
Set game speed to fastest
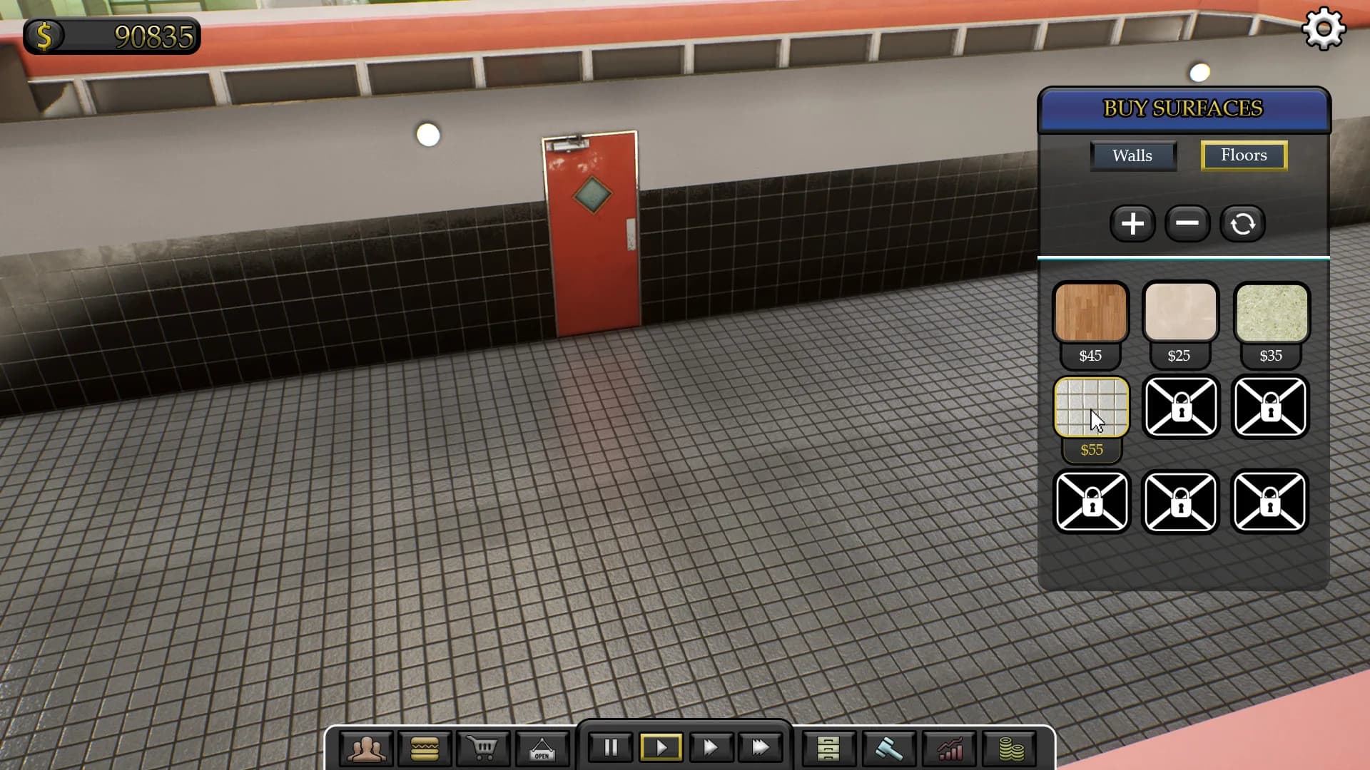[x=761, y=747]
